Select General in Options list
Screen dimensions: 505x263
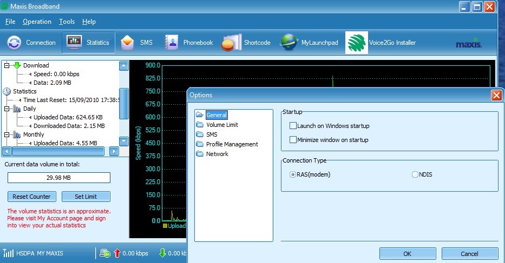pos(217,115)
